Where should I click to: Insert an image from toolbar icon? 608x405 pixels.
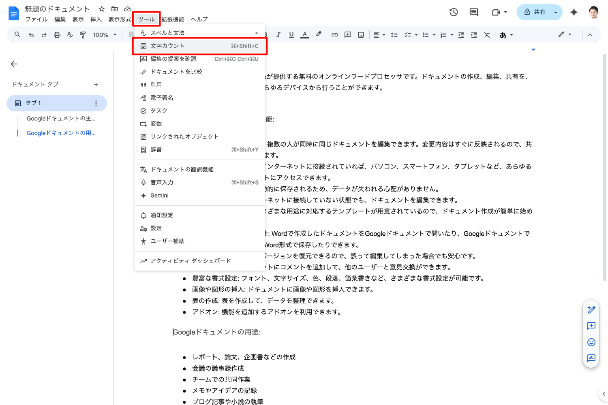361,35
